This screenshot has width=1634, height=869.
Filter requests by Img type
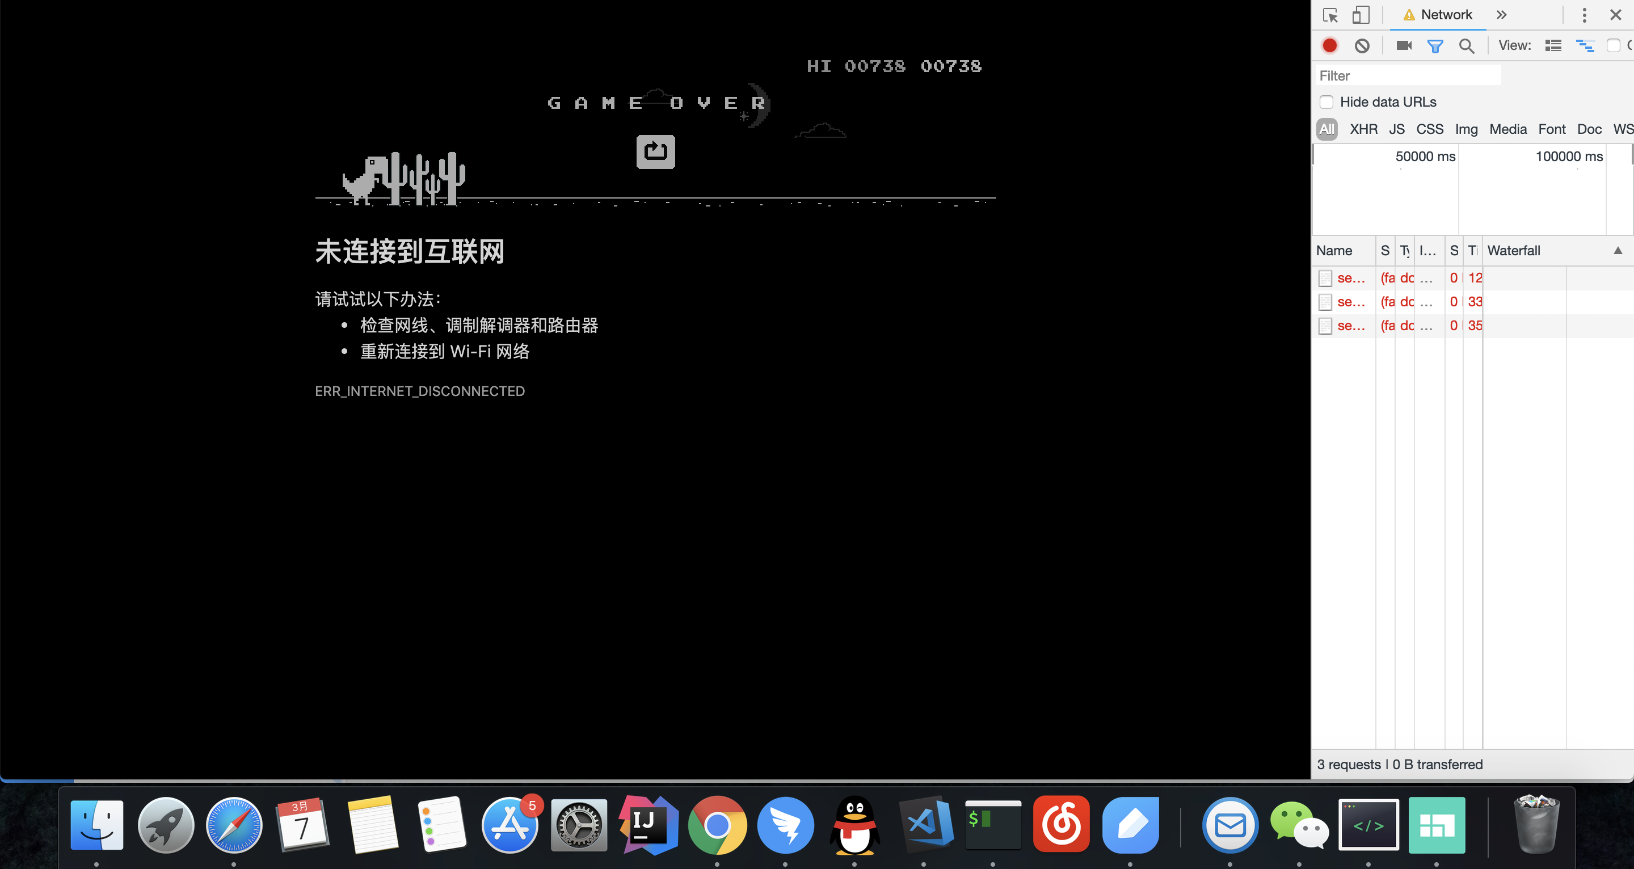1466,129
